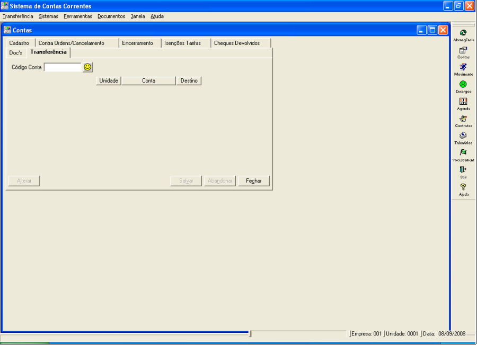Click the Abandonar button
The height and width of the screenshot is (345, 477).
220,180
